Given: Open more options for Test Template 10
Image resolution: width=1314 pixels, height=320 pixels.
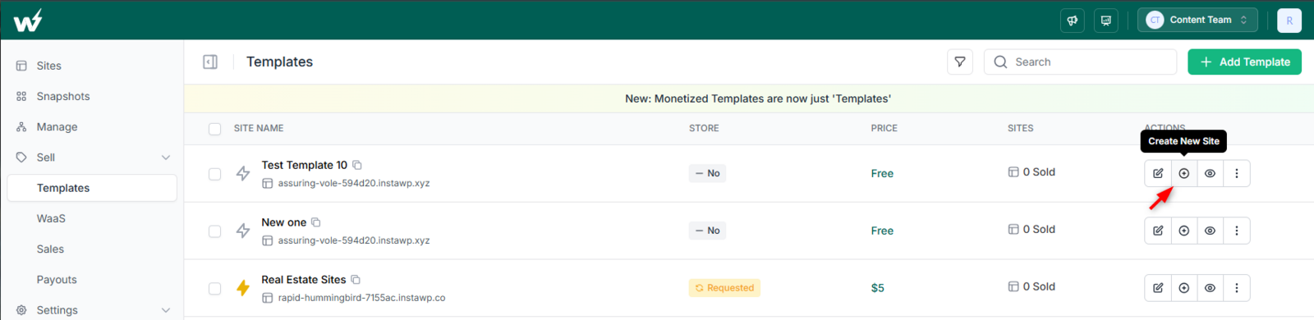Looking at the screenshot, I should (1237, 173).
